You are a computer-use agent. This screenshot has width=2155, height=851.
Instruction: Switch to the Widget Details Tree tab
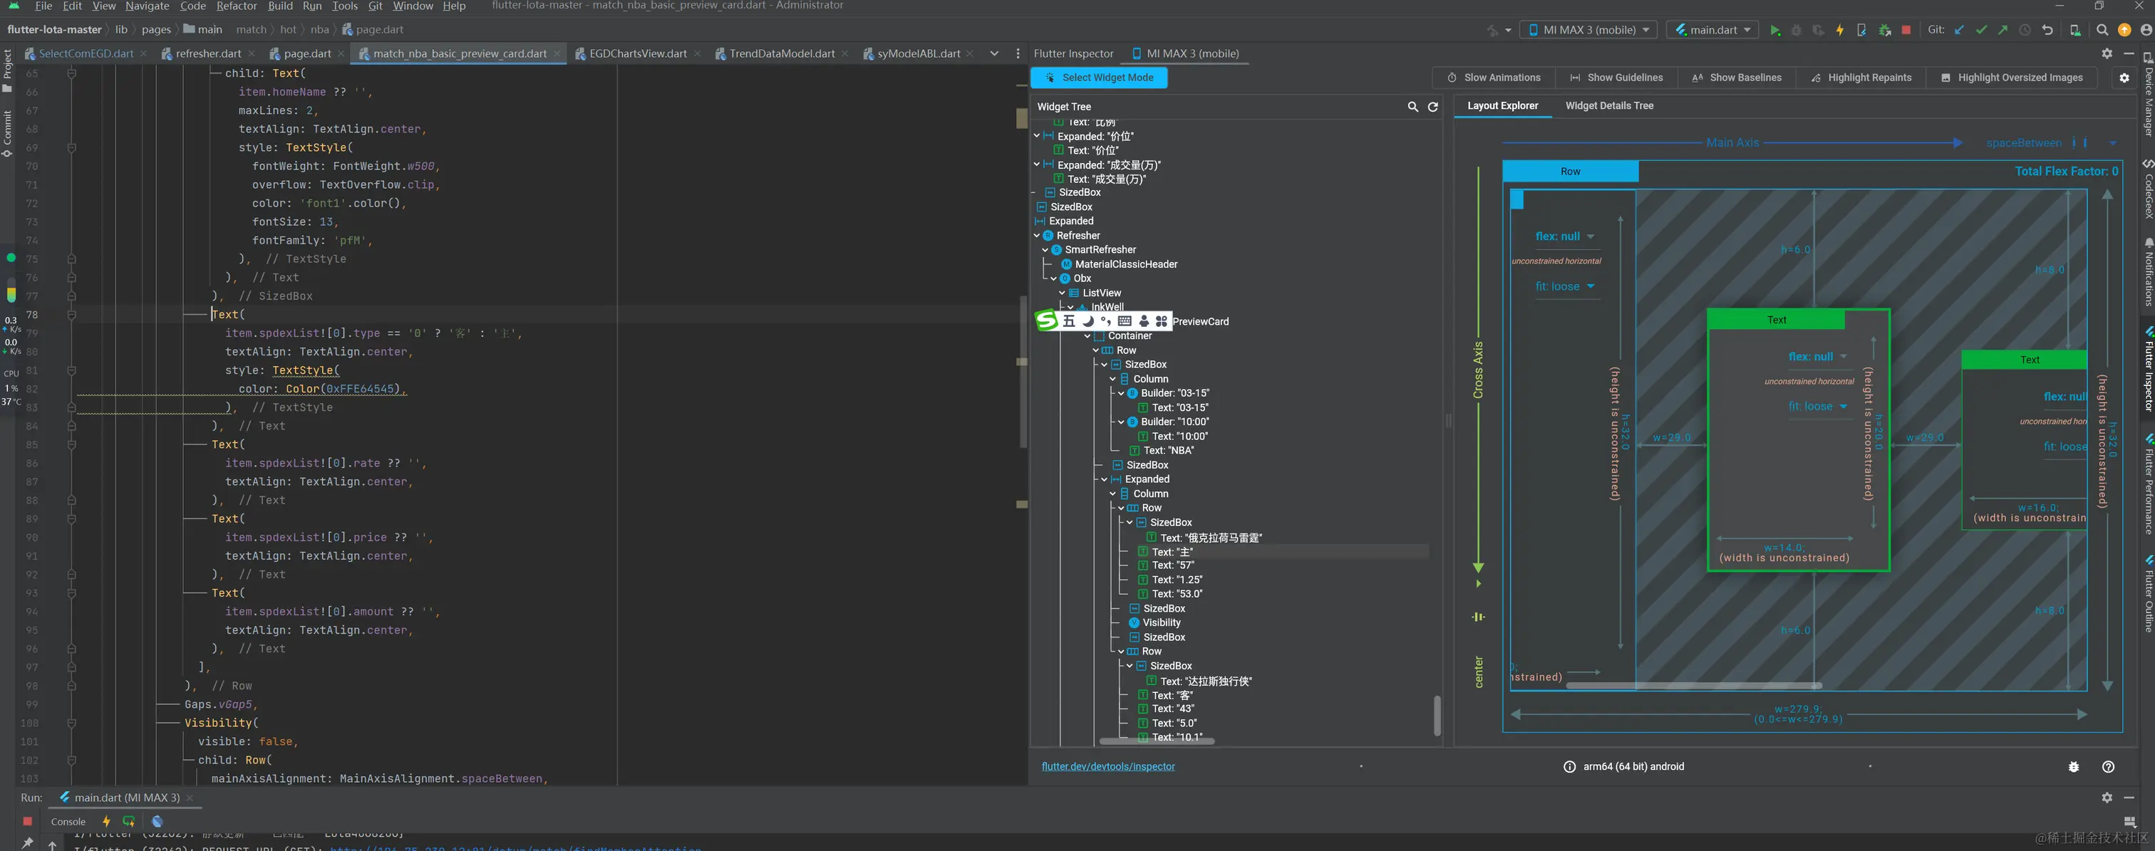pos(1610,105)
